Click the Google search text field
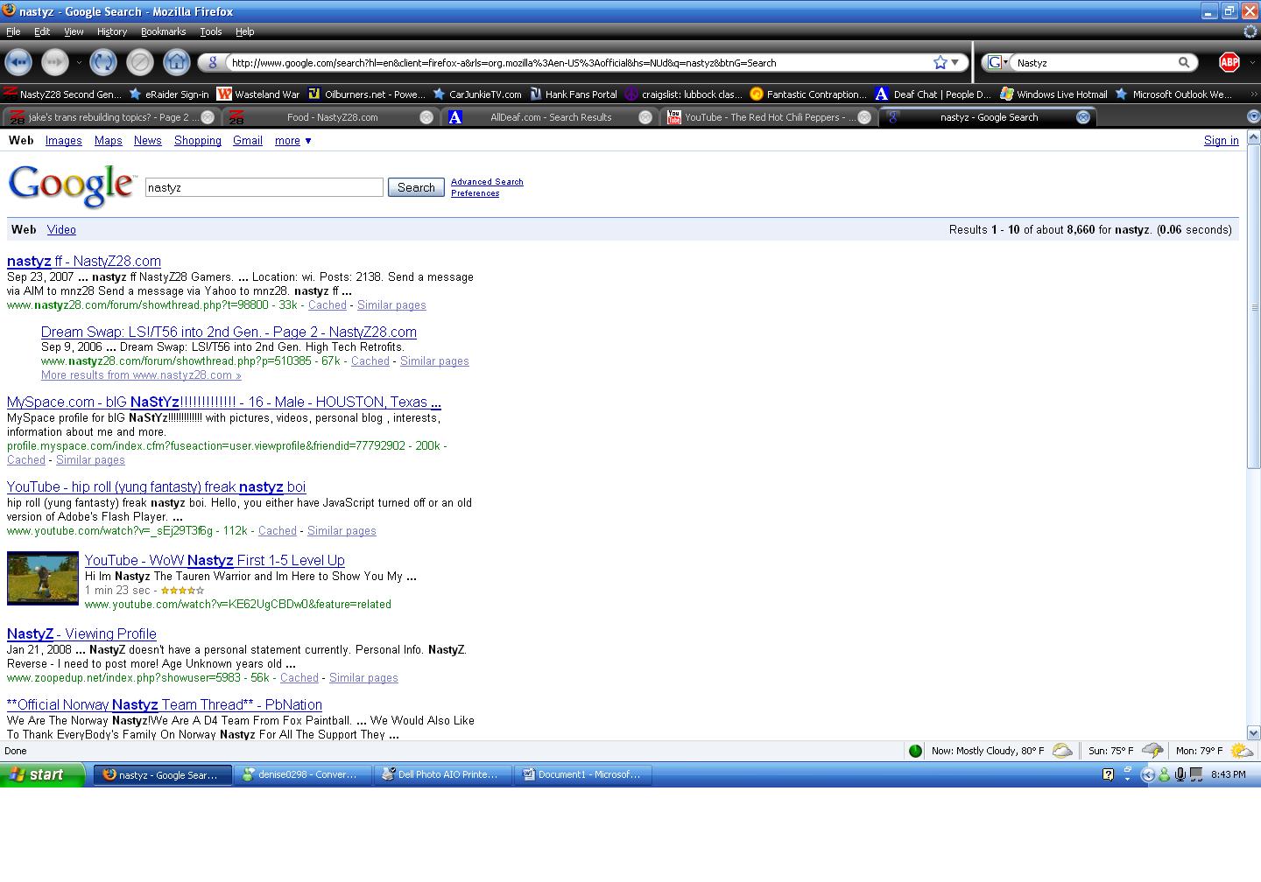Viewport: 1261px width, 882px height. pos(264,187)
